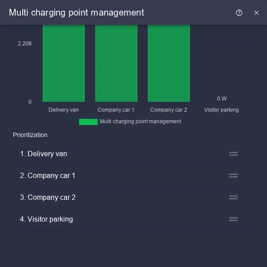This screenshot has width=267, height=267.
Task: Click the green Delivery van chart bar
Action: coord(64,63)
